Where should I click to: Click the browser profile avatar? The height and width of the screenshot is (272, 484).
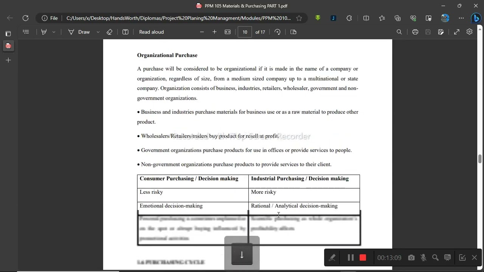coord(445,18)
